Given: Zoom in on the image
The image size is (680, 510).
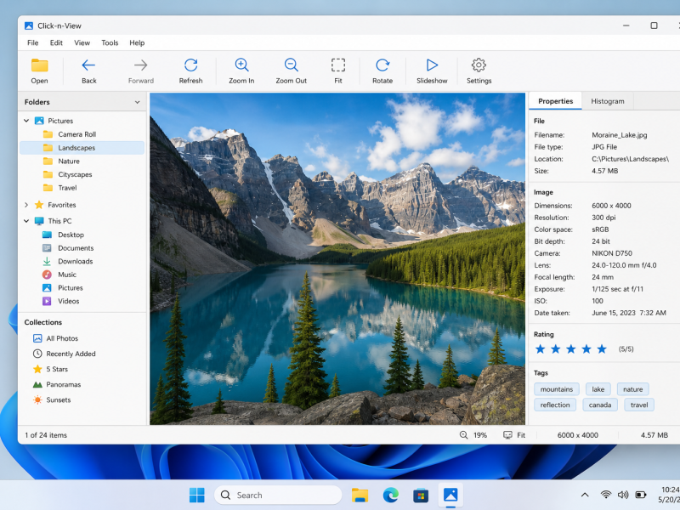Looking at the screenshot, I should [x=241, y=71].
